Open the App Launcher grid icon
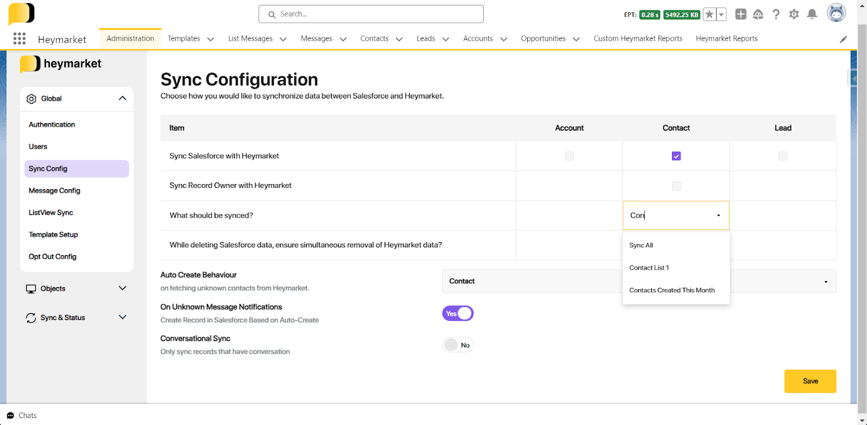 pos(20,38)
